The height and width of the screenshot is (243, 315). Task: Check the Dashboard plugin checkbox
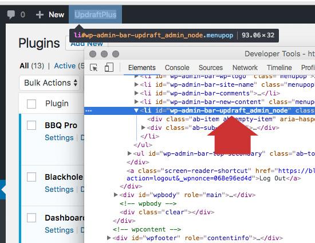[31, 218]
